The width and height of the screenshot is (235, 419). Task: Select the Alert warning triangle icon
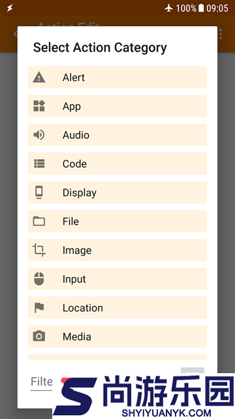coord(39,77)
